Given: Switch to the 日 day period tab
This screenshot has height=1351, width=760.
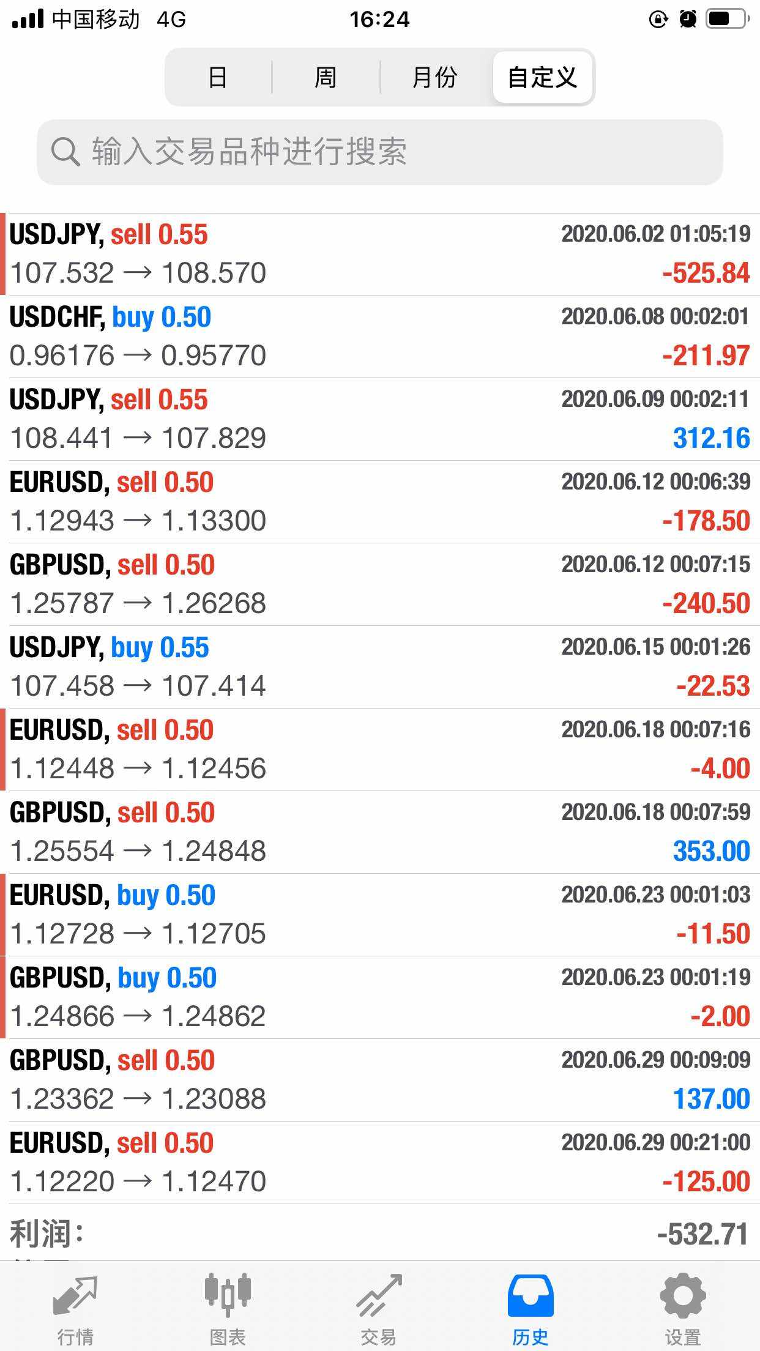Looking at the screenshot, I should [218, 78].
